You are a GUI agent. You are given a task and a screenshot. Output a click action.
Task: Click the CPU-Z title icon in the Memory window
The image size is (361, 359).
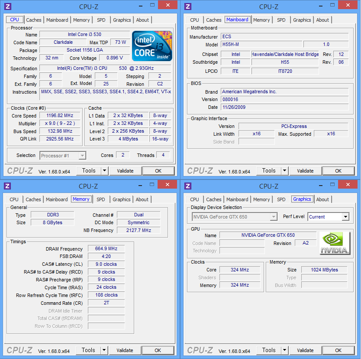point(8,186)
